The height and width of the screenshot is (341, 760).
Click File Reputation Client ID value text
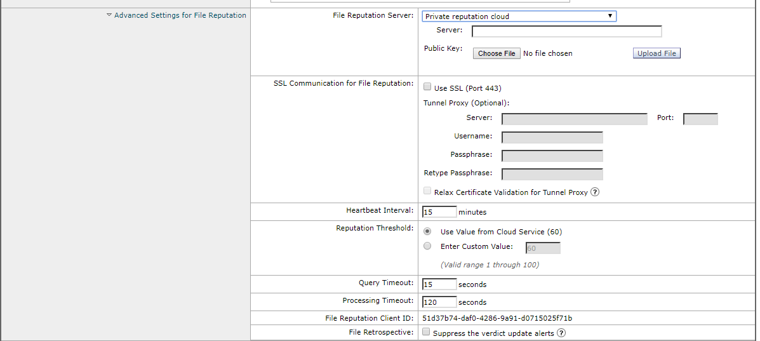tap(497, 318)
